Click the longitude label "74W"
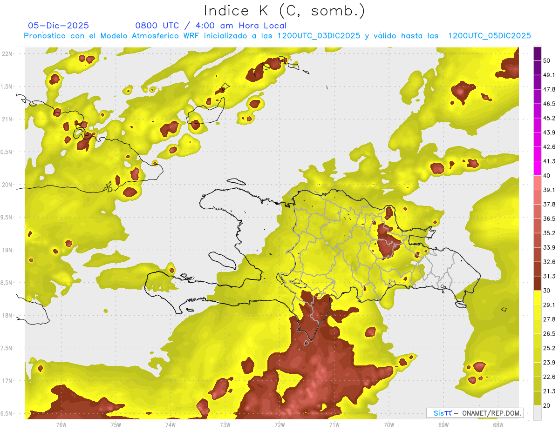The width and height of the screenshot is (559, 431). pos(170,424)
